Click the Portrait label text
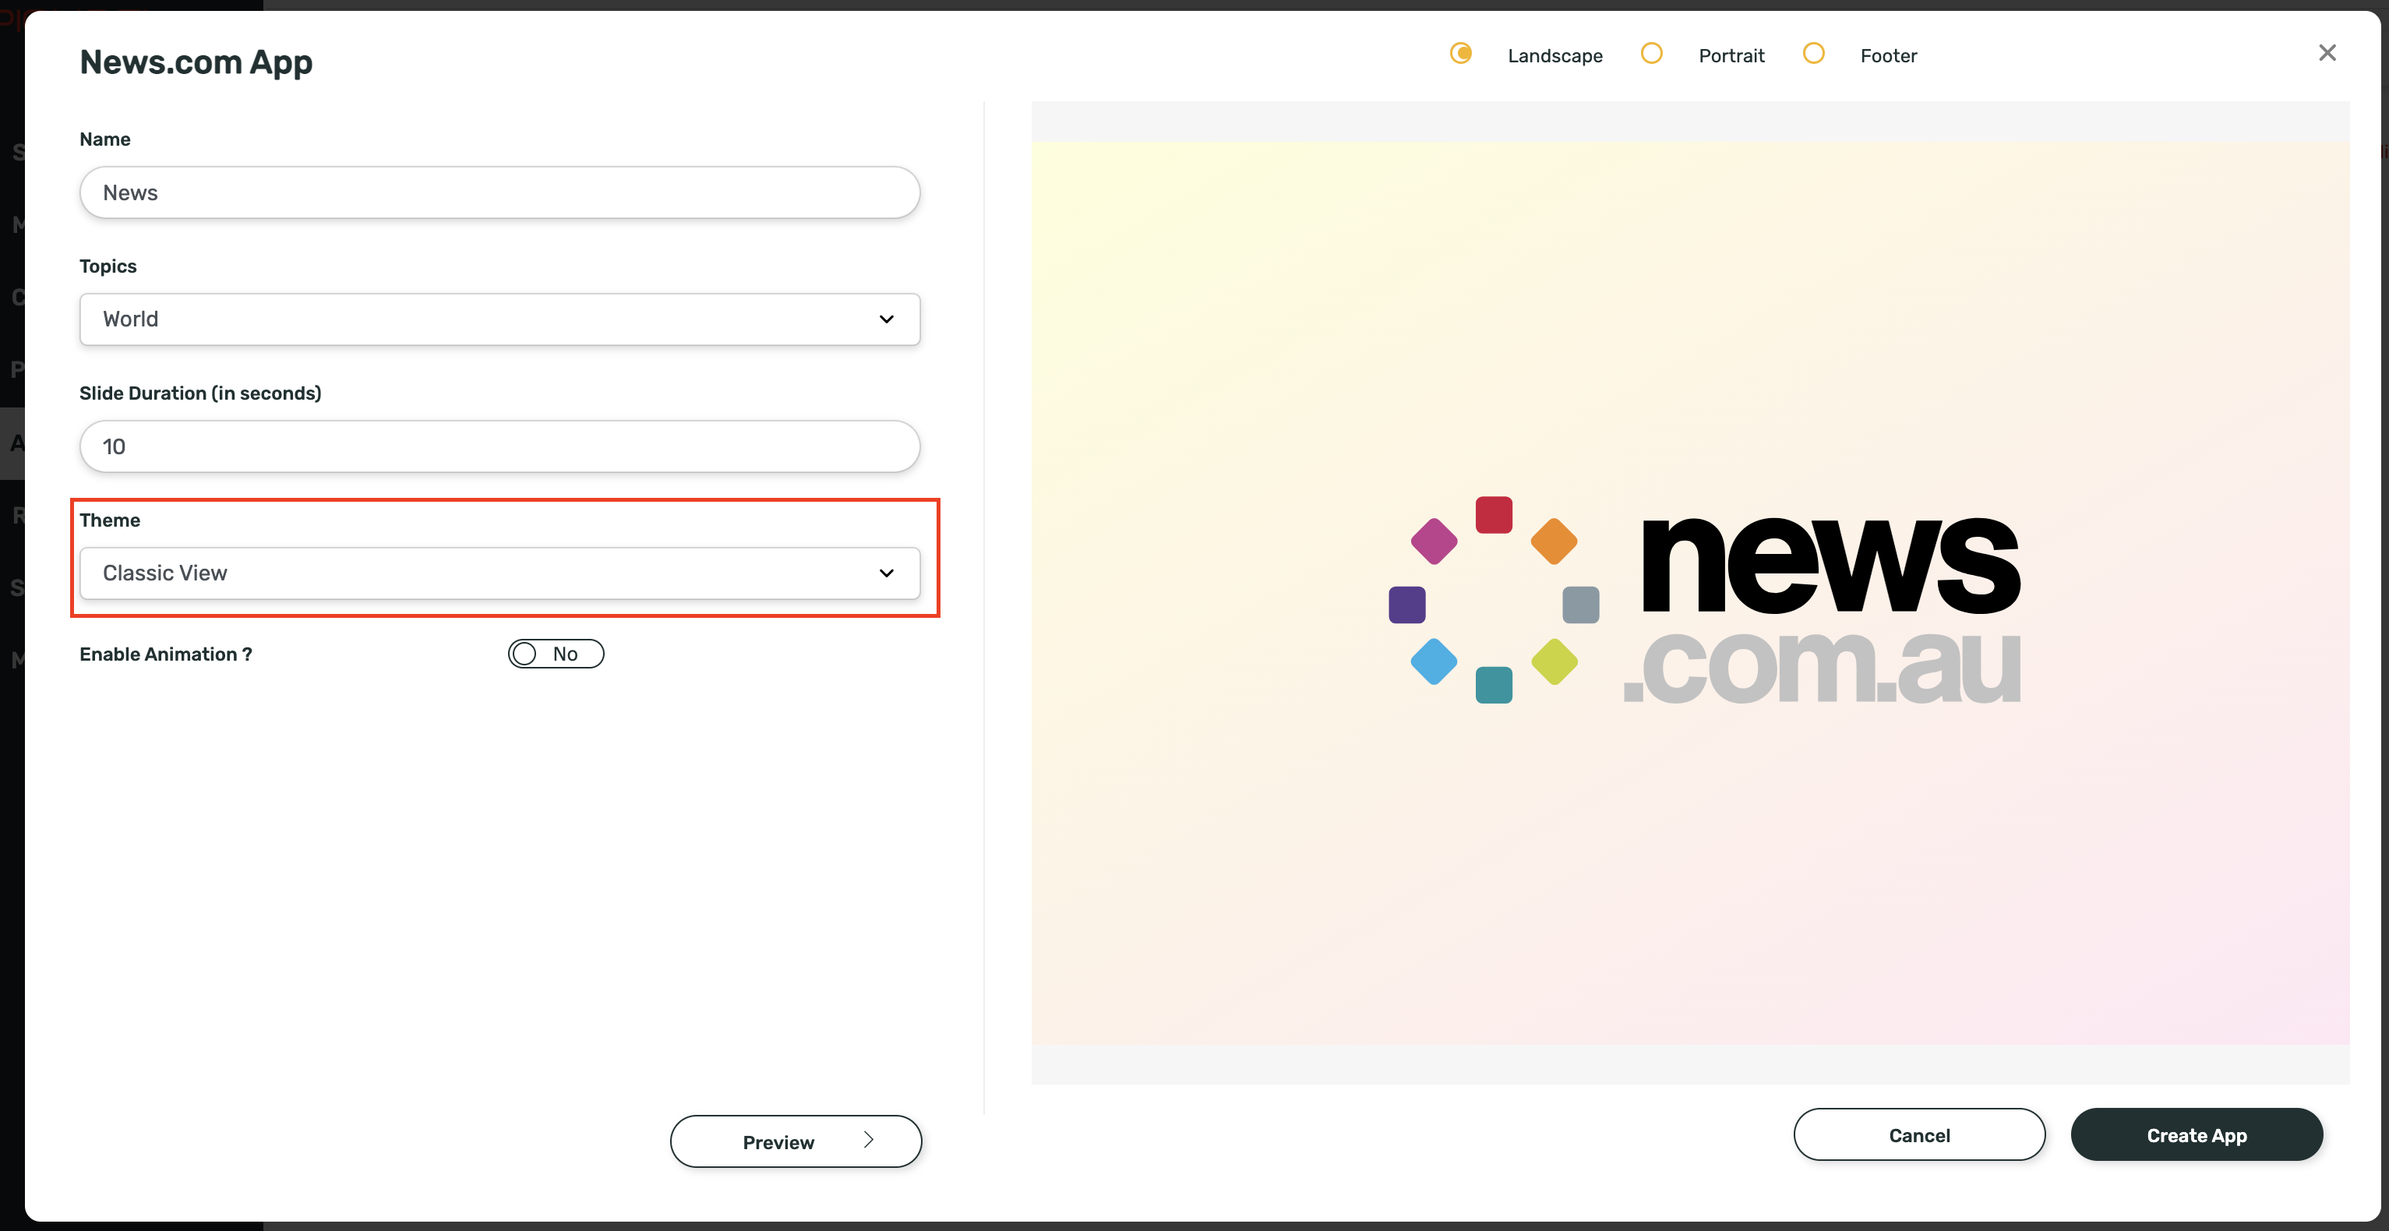The width and height of the screenshot is (2389, 1231). click(x=1731, y=55)
